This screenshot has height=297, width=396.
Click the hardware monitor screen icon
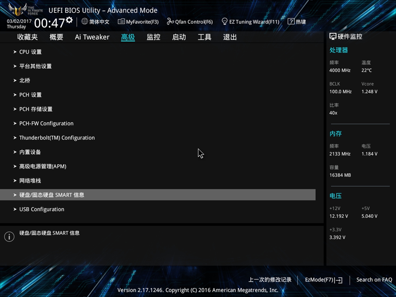tap(333, 37)
